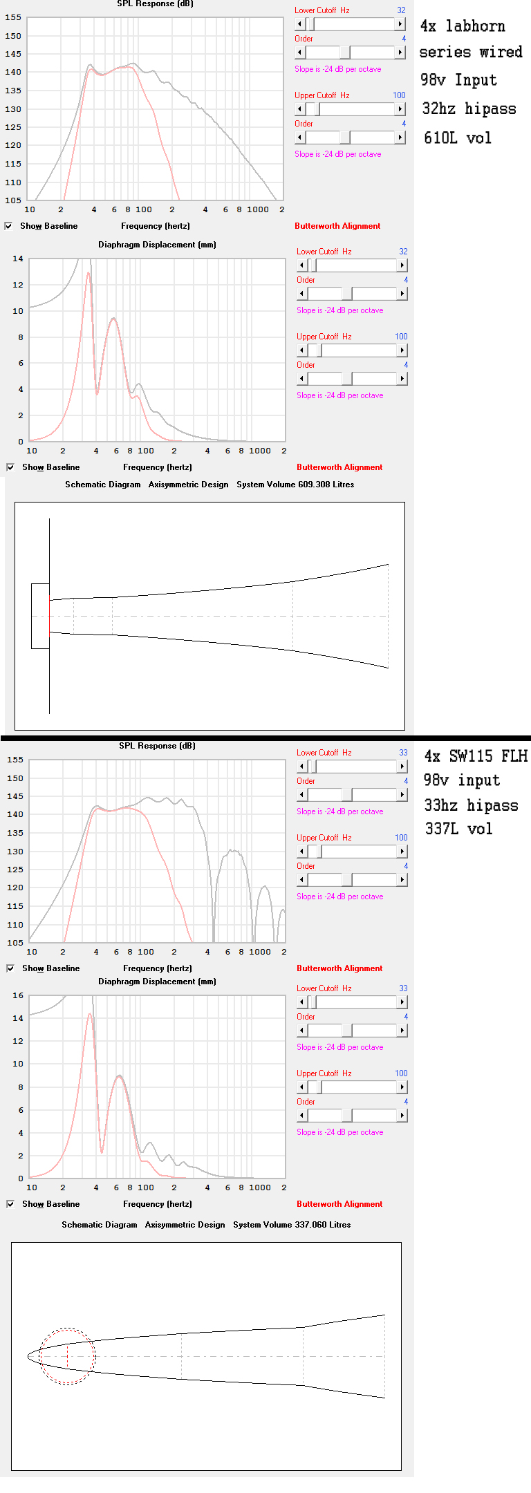Click left arrow of Upper Cutoff scrollbar, labhorn SPL Response
Screen dimensions: 531x1493
(x=299, y=109)
